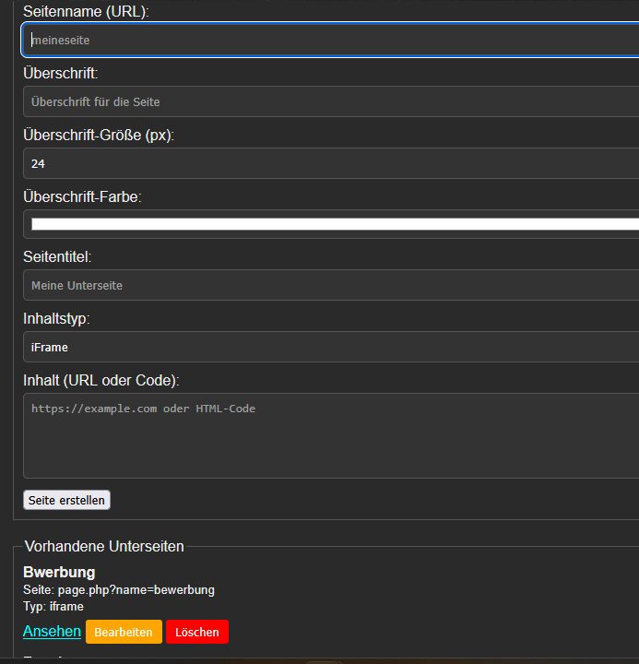Click the Seitentitel input field
The image size is (639, 664).
330,286
